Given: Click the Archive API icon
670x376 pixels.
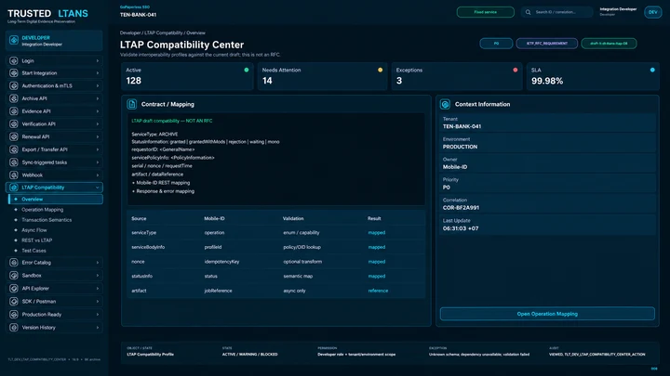Looking at the screenshot, I should 14,98.
